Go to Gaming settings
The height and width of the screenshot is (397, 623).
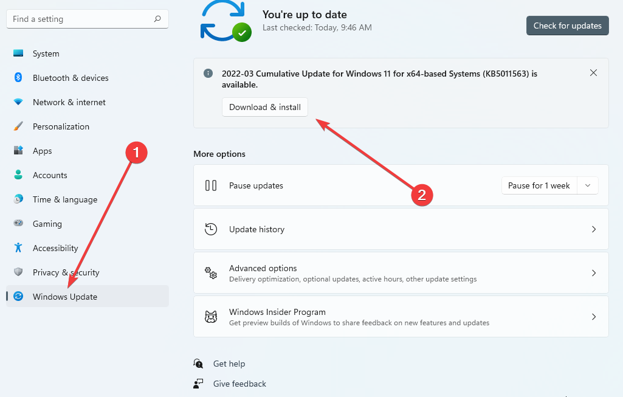coord(88,223)
